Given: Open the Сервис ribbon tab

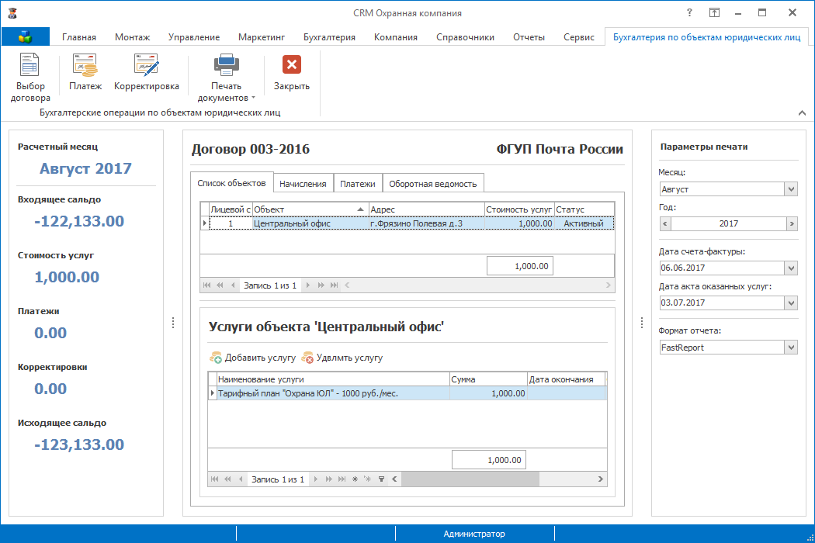Looking at the screenshot, I should tap(579, 37).
